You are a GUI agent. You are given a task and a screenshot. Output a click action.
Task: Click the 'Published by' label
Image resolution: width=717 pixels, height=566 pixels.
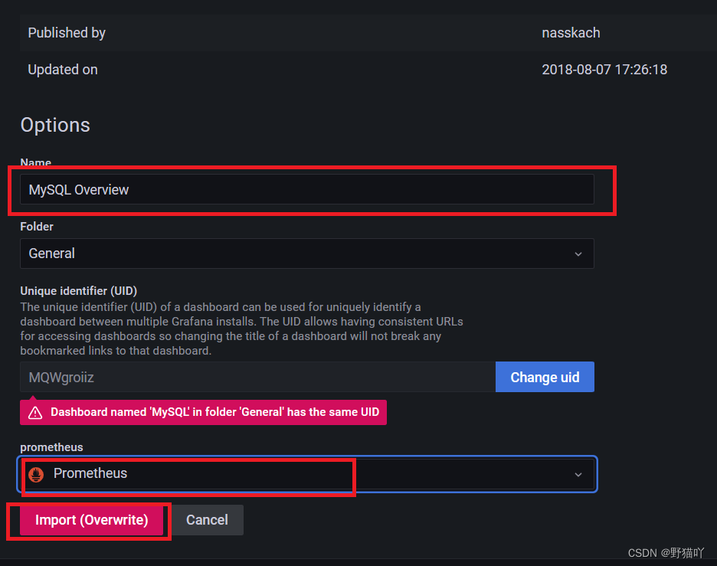[67, 33]
